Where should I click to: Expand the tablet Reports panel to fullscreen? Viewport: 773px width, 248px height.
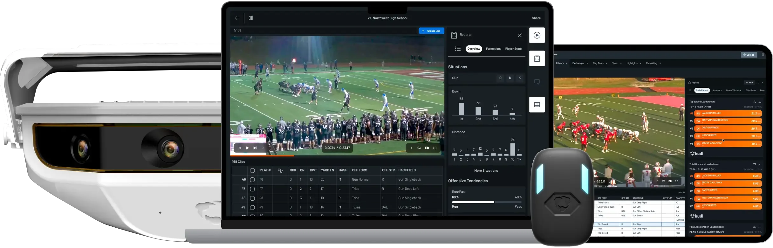click(x=757, y=83)
